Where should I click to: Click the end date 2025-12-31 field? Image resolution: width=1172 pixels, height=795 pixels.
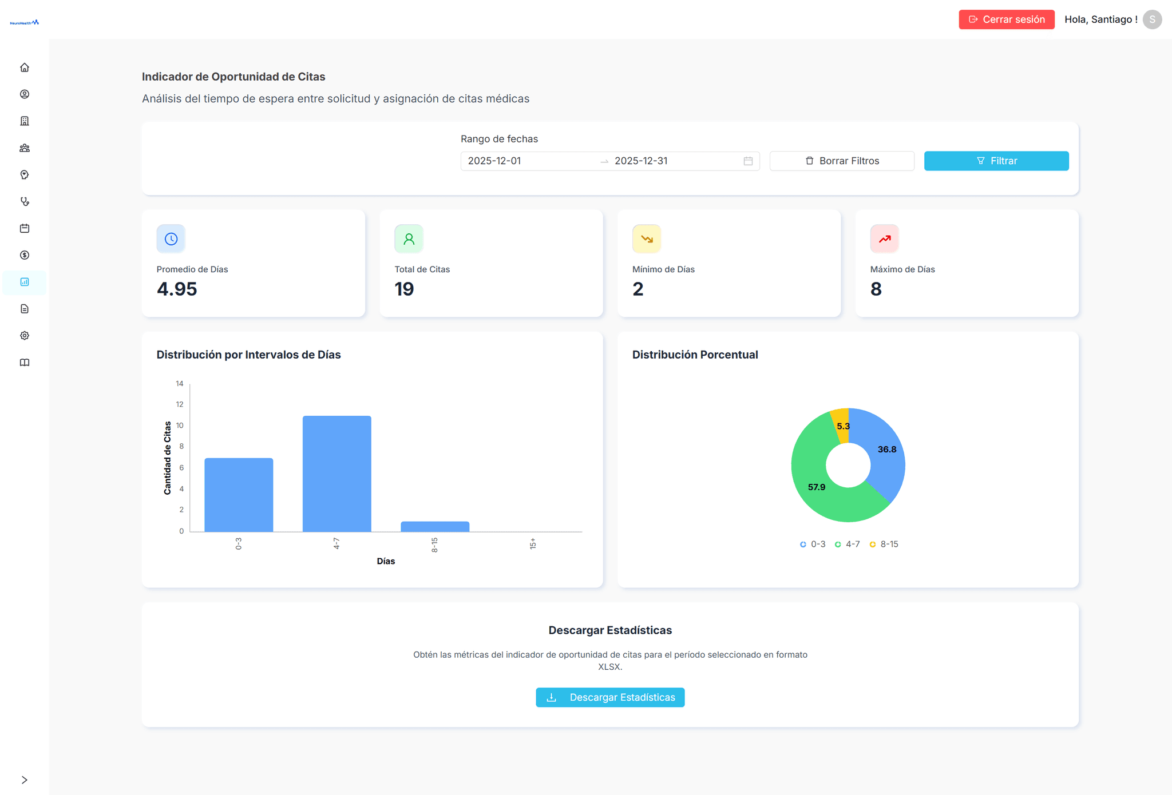(641, 161)
